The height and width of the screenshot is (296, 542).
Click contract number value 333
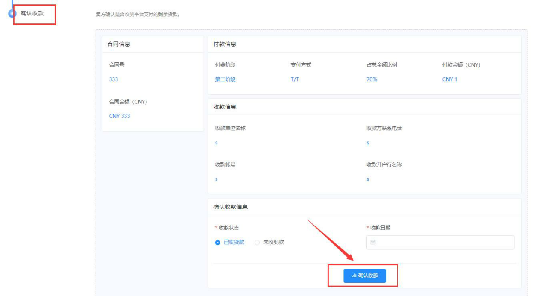pos(114,79)
